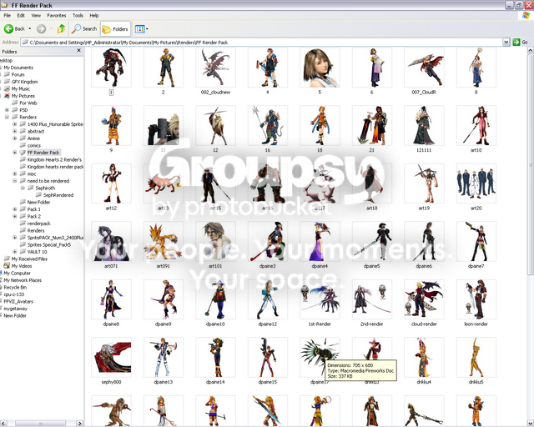The image size is (534, 427).
Task: Select thumbnail named 002_cloudnew
Action: pyautogui.click(x=215, y=68)
